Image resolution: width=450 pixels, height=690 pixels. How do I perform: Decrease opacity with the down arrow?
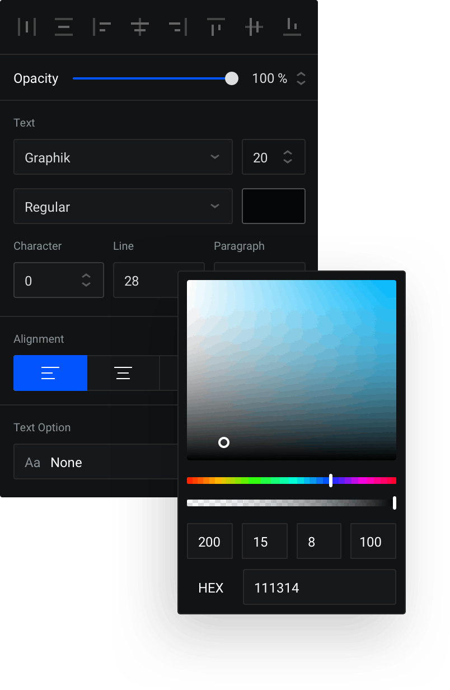pos(301,82)
